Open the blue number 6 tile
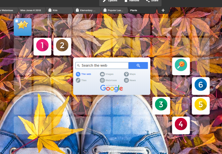222x154 pixels. (x=201, y=86)
